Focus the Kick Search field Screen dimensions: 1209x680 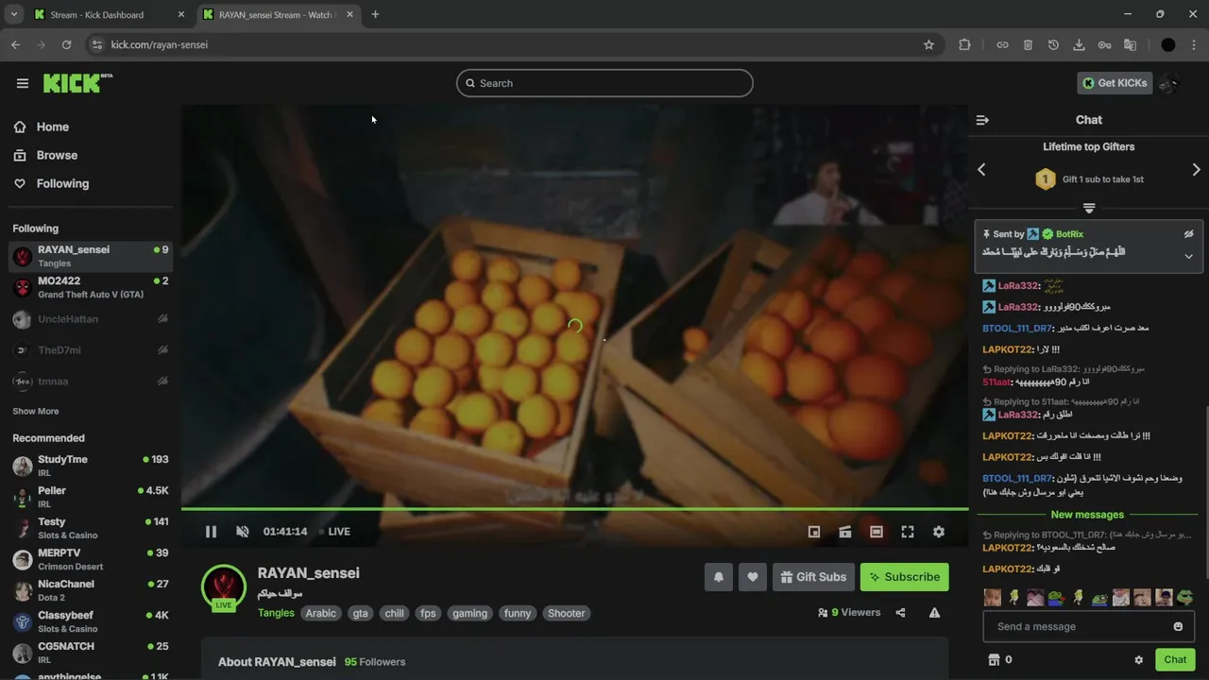pos(604,83)
